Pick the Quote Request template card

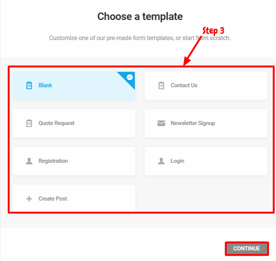pos(74,123)
